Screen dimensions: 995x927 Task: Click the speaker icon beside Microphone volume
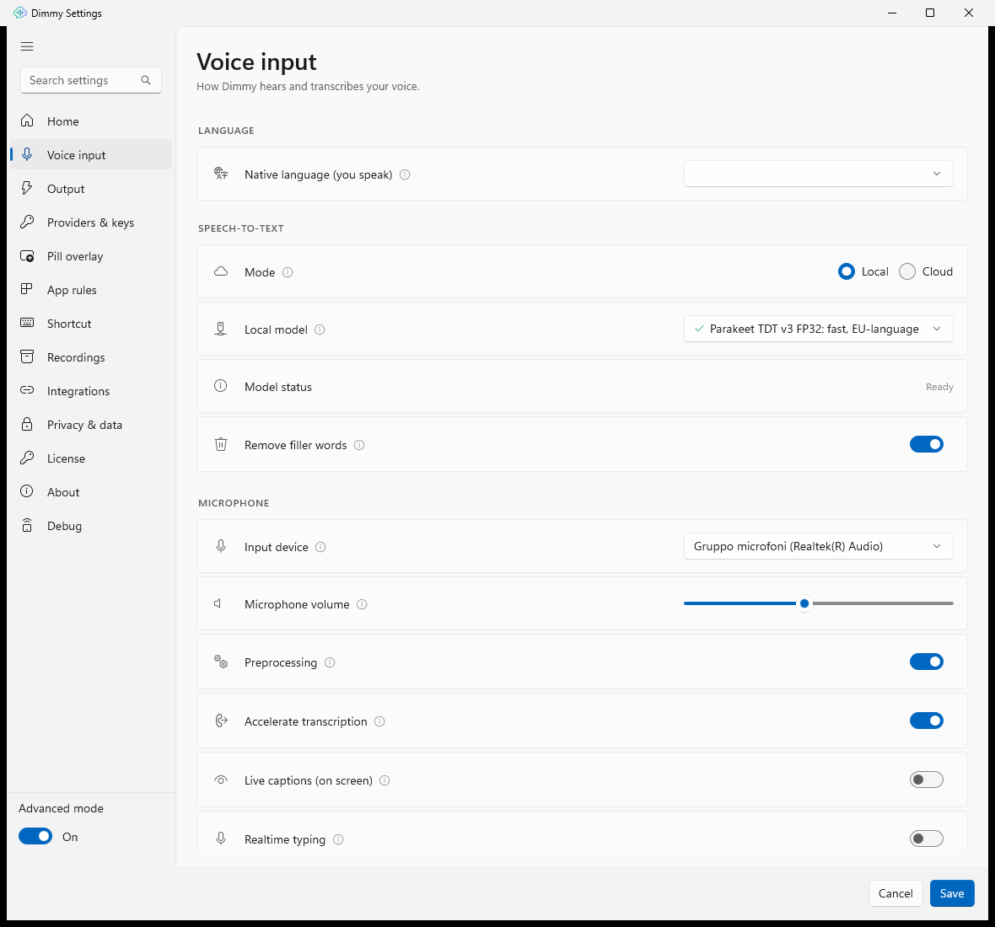pyautogui.click(x=218, y=603)
